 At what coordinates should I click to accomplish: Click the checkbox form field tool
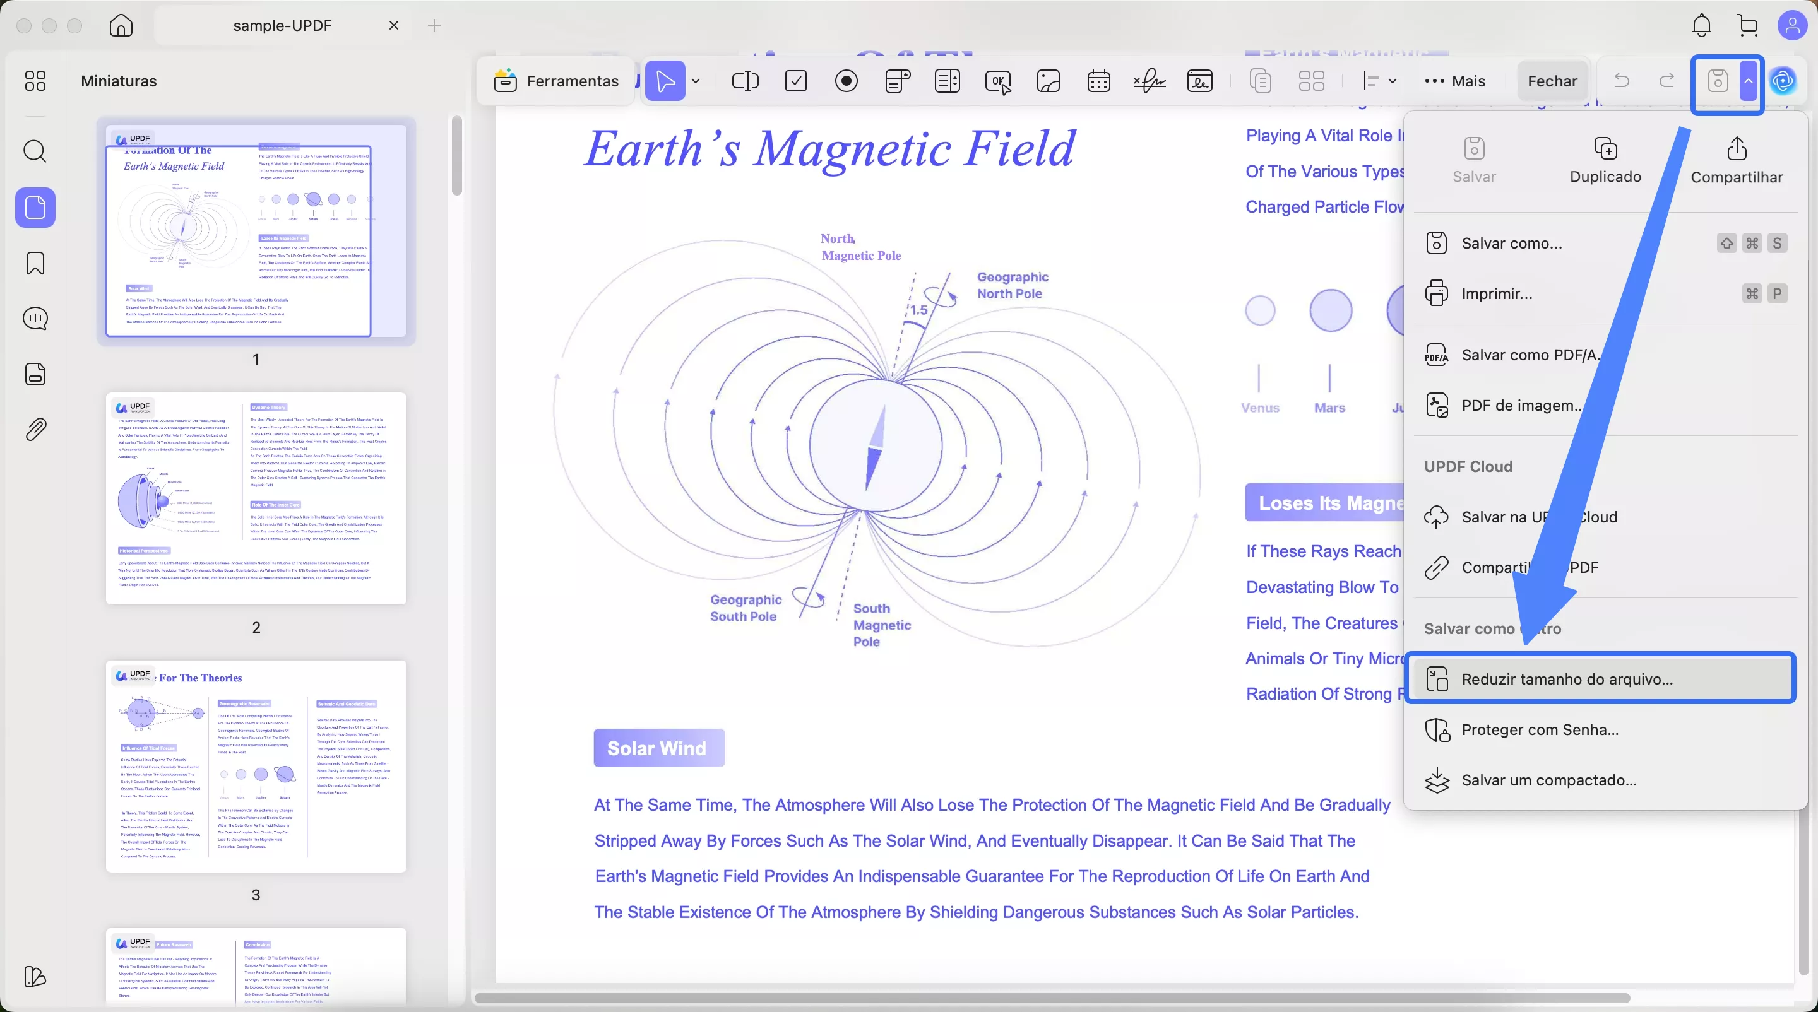tap(795, 81)
